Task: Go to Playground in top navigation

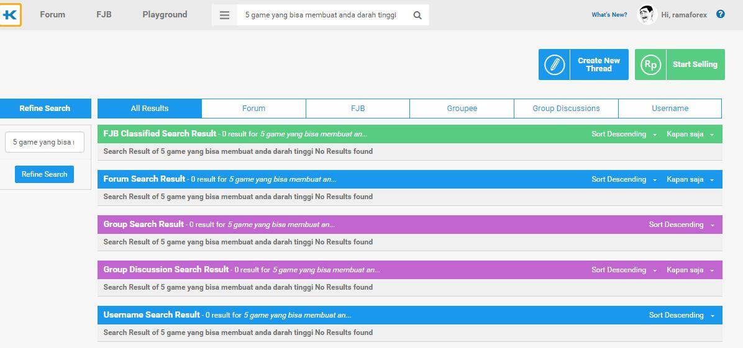Action: click(x=165, y=15)
